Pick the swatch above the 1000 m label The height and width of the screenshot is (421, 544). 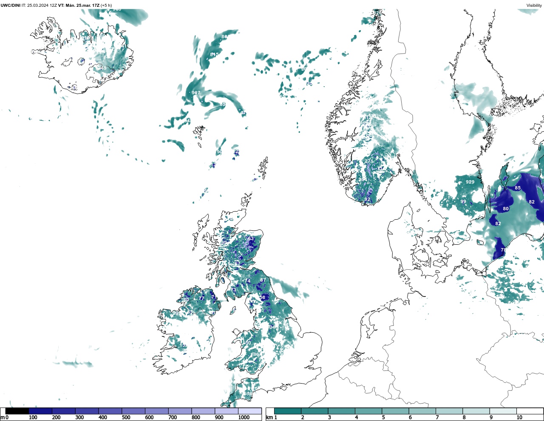[x=249, y=411]
